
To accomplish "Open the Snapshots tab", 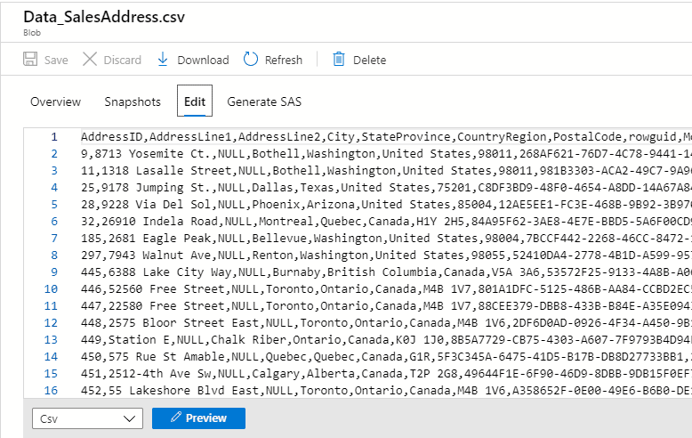I will 133,101.
